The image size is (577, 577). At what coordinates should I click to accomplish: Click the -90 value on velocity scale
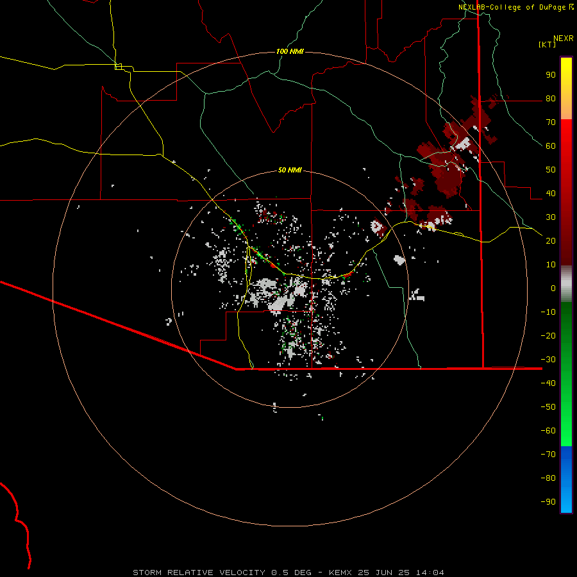(x=548, y=502)
